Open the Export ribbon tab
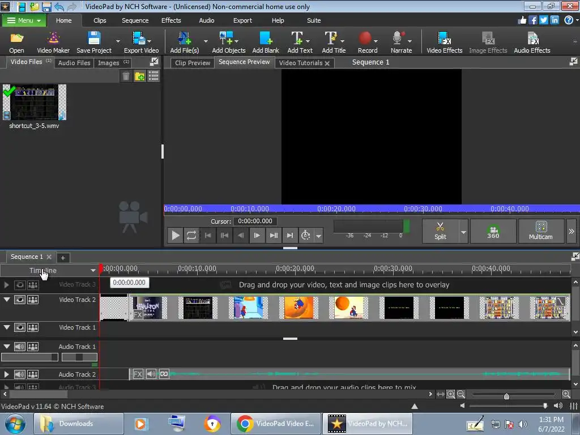Screen dimensions: 580x435 tap(242, 20)
